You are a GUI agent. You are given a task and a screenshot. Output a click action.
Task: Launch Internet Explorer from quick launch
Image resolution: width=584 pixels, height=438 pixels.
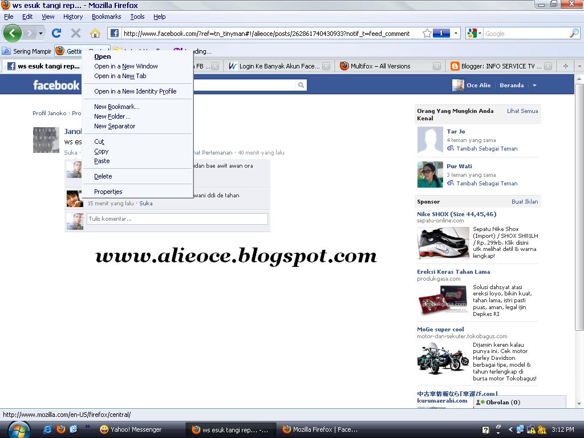click(x=48, y=429)
